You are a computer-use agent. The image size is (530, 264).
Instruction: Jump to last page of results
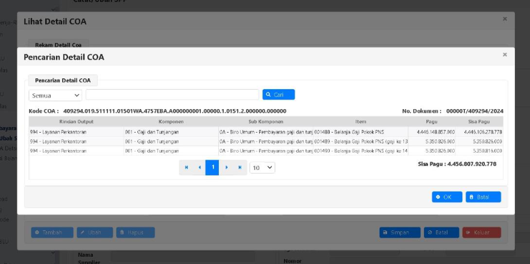coord(240,168)
